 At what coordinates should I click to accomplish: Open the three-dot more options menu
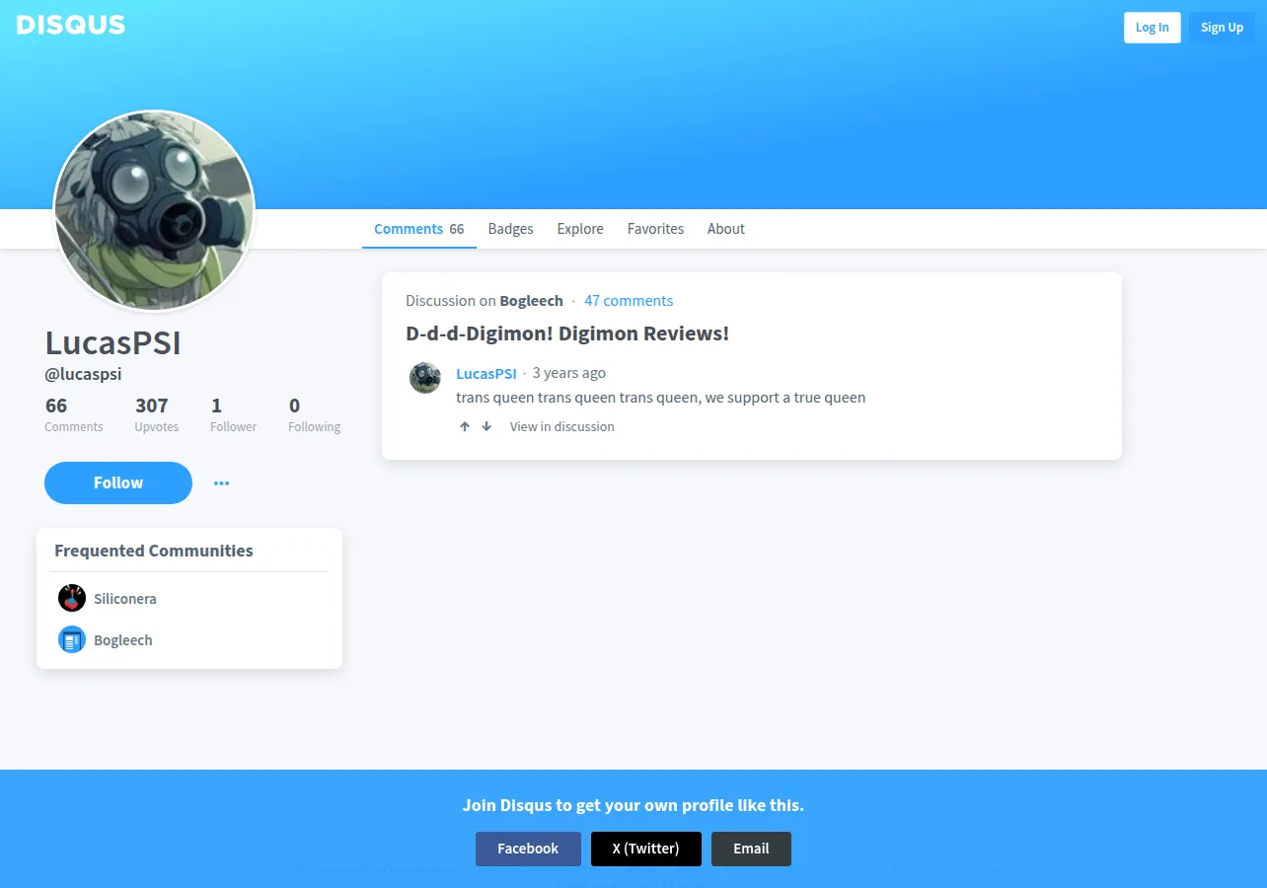point(221,483)
